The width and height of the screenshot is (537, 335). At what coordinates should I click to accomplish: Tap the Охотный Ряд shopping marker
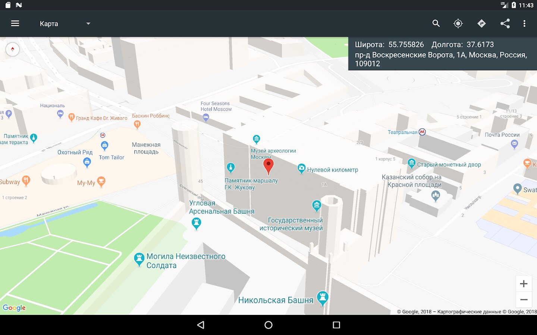pyautogui.click(x=87, y=162)
